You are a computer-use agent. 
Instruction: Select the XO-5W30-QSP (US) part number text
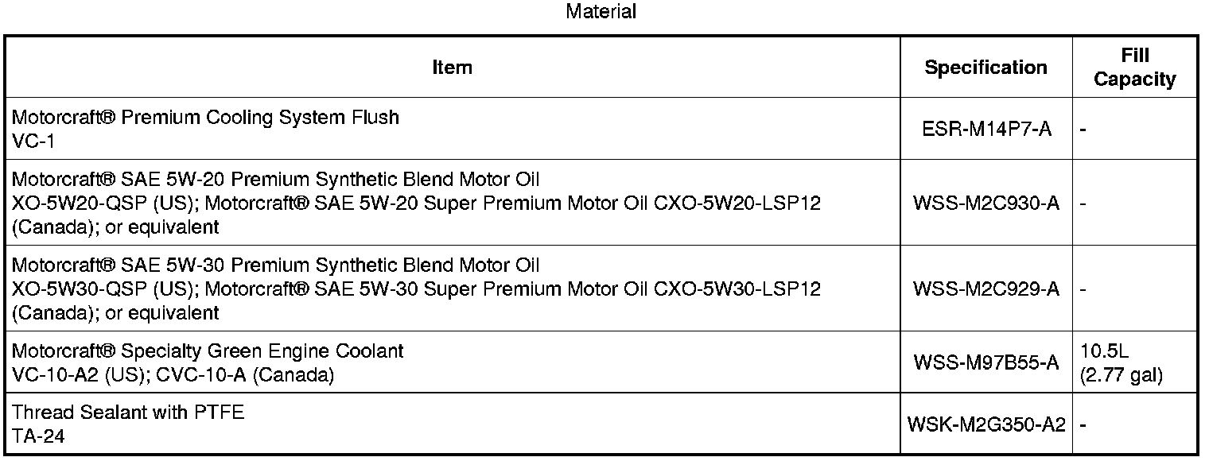point(103,289)
